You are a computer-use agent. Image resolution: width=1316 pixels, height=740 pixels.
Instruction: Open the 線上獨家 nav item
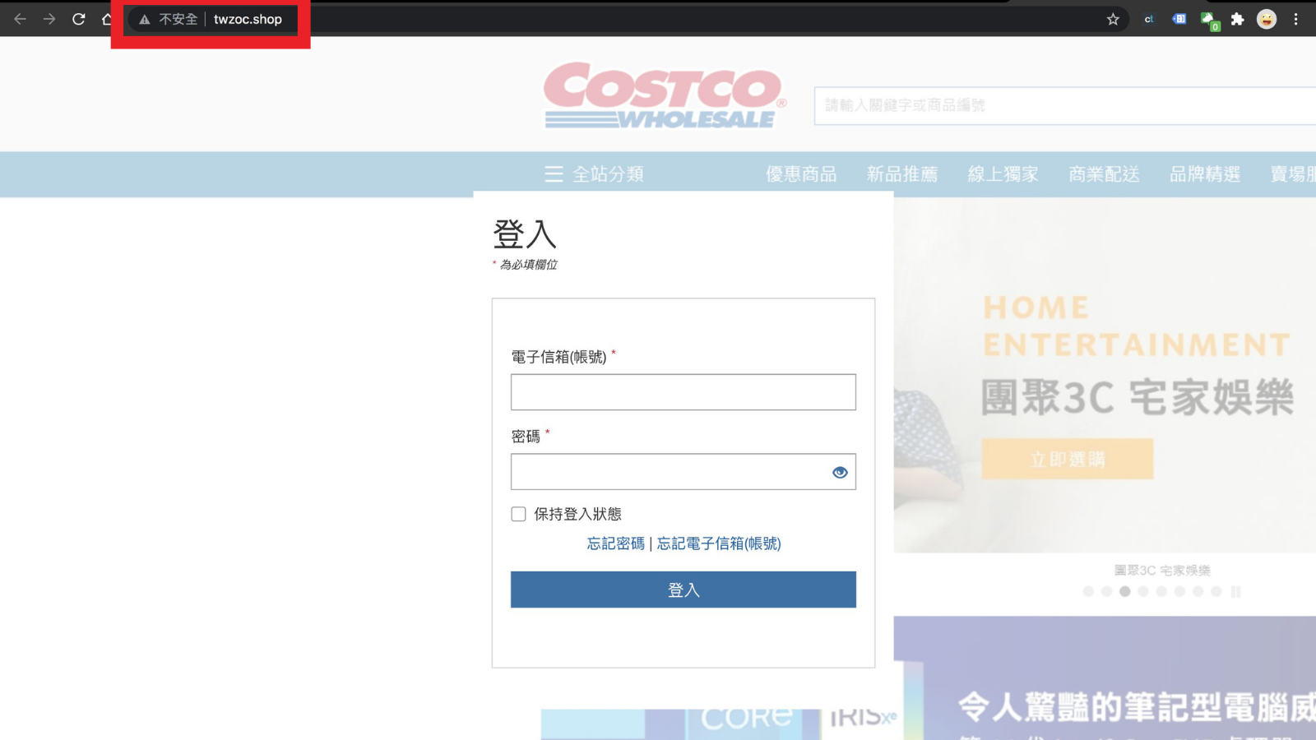pos(1003,174)
